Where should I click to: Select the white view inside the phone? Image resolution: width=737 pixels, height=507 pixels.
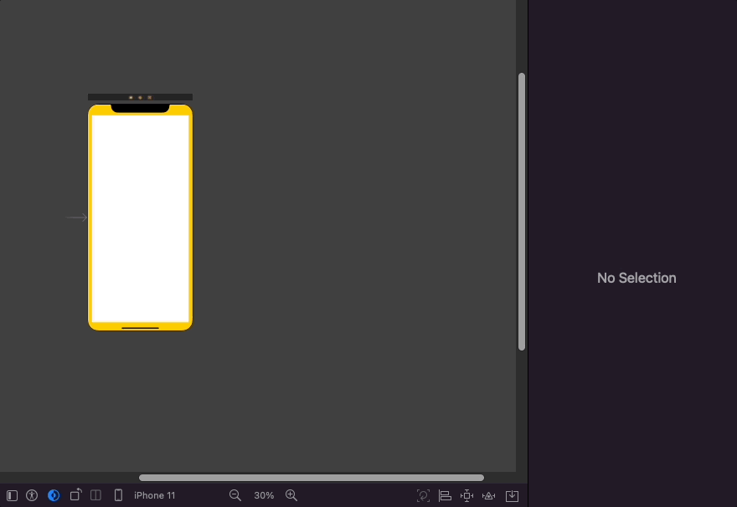click(140, 218)
